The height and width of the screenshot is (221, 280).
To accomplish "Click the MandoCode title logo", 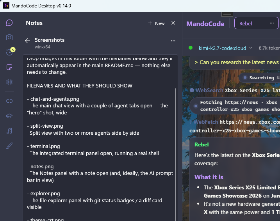I will pyautogui.click(x=205, y=24).
